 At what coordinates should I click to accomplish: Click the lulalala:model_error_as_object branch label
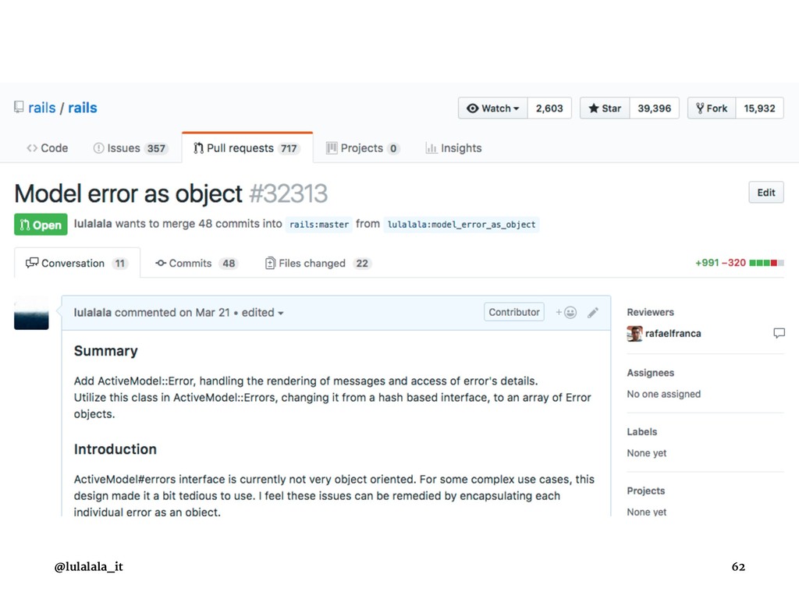click(x=461, y=224)
